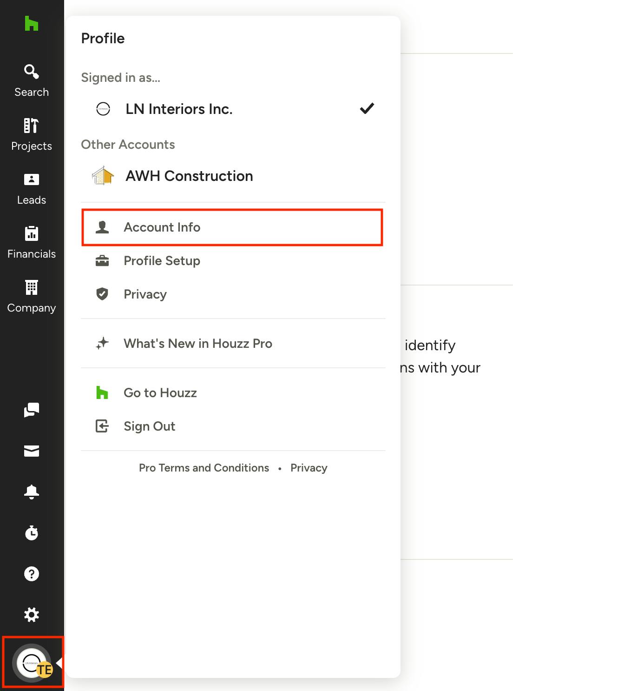
Task: Open the Company section
Action: click(x=32, y=297)
